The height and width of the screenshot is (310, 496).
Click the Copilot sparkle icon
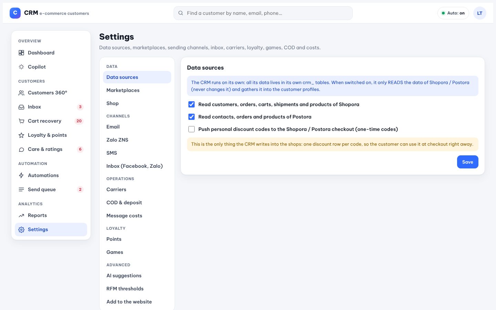point(21,67)
